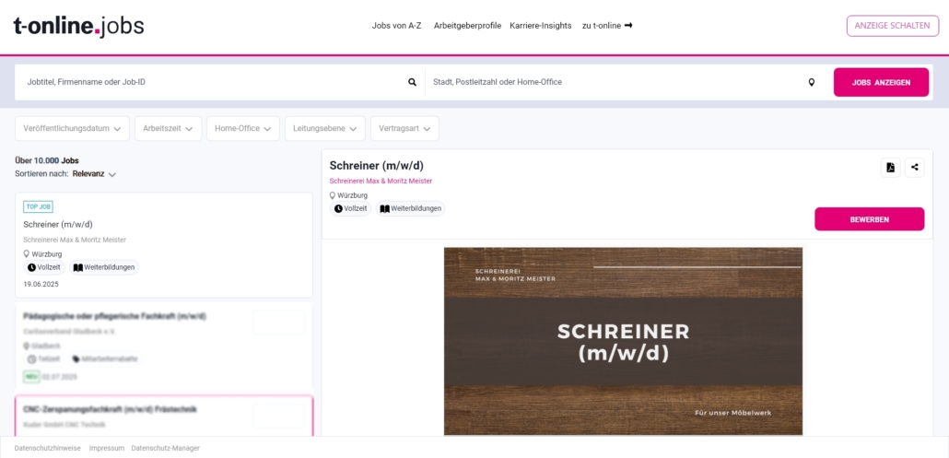The image size is (949, 458).
Task: Click the location pin beside Würzburg in the job detail
Action: (333, 195)
